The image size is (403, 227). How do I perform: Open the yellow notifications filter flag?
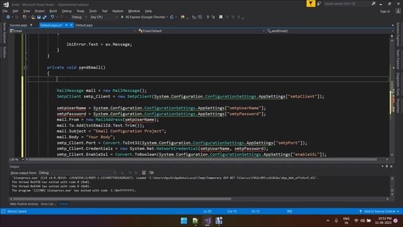tap(310, 4)
